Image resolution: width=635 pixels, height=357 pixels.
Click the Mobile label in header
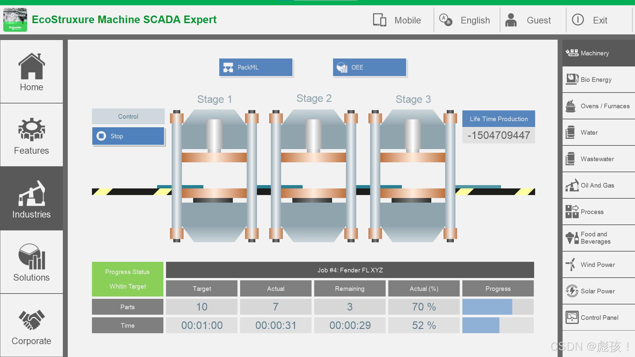click(x=408, y=20)
